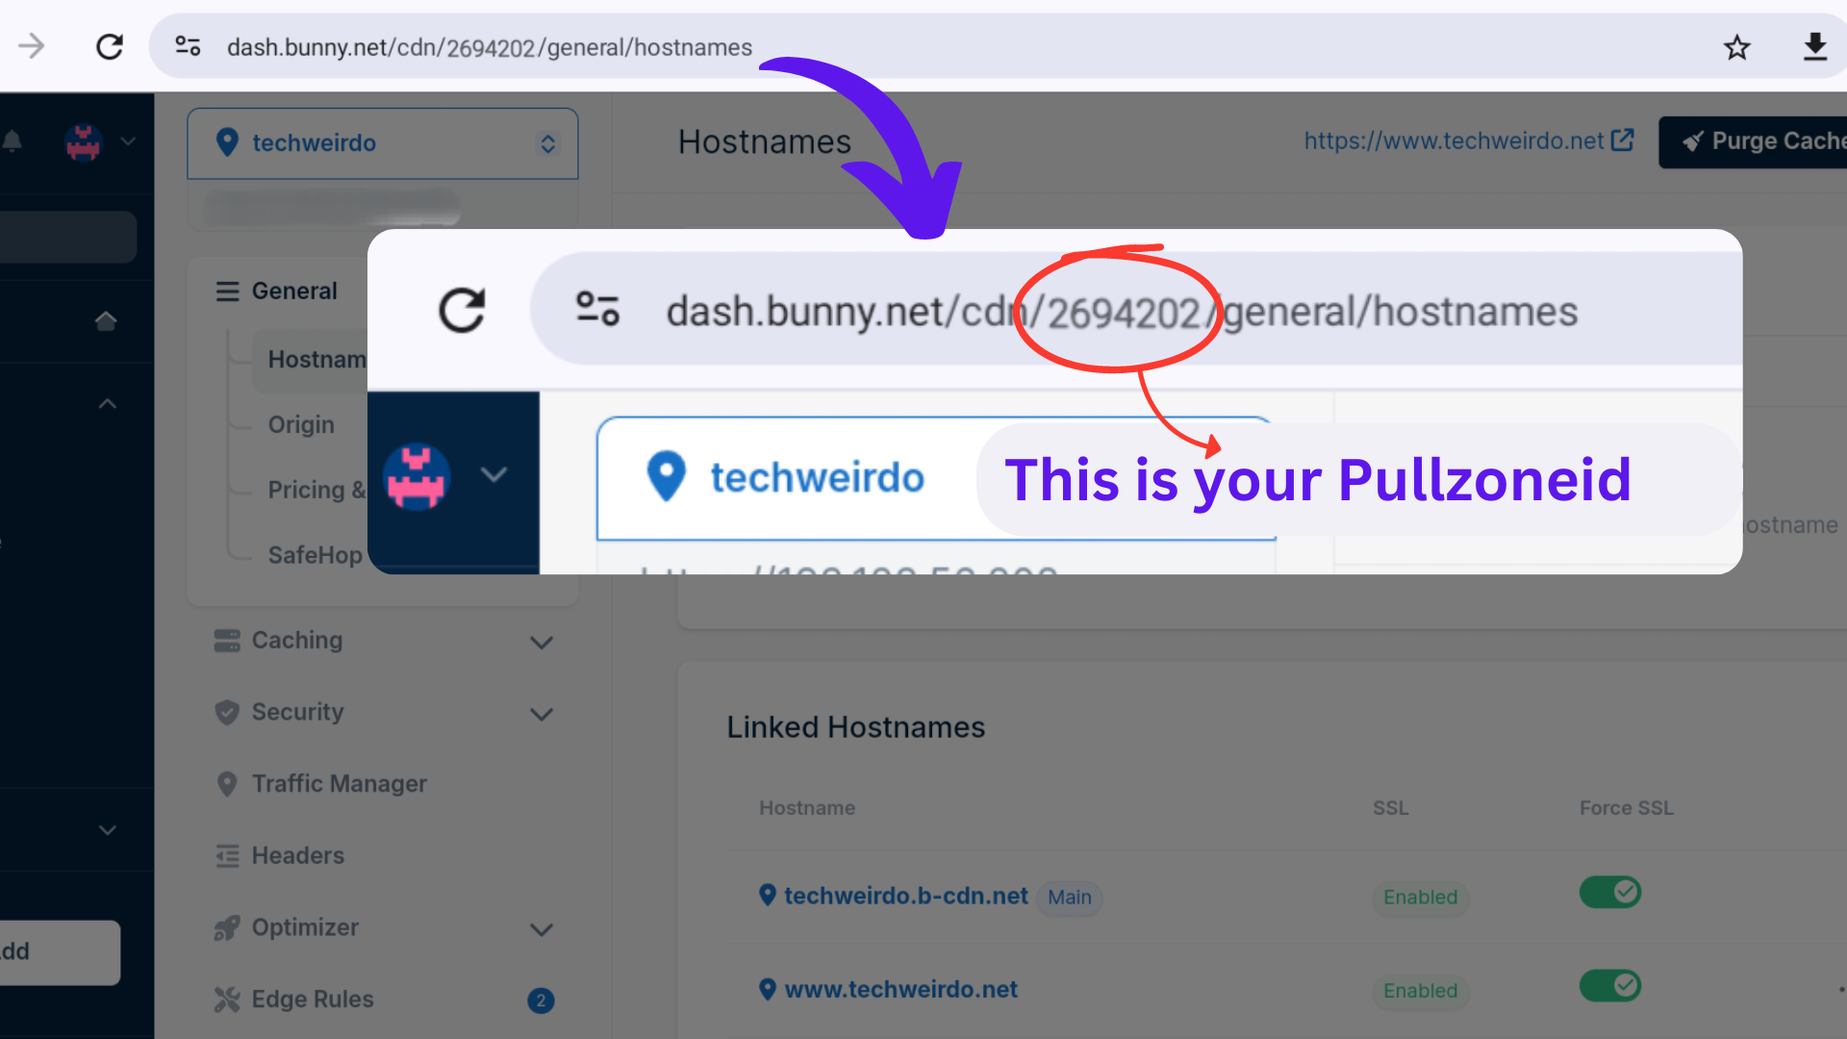Click the Linked Hostnames heading
Image resolution: width=1847 pixels, height=1039 pixels.
tap(856, 727)
